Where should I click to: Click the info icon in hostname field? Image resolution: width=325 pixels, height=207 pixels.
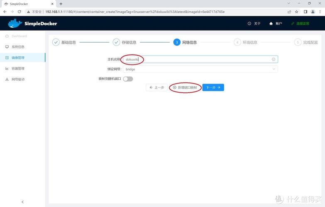pos(274,59)
